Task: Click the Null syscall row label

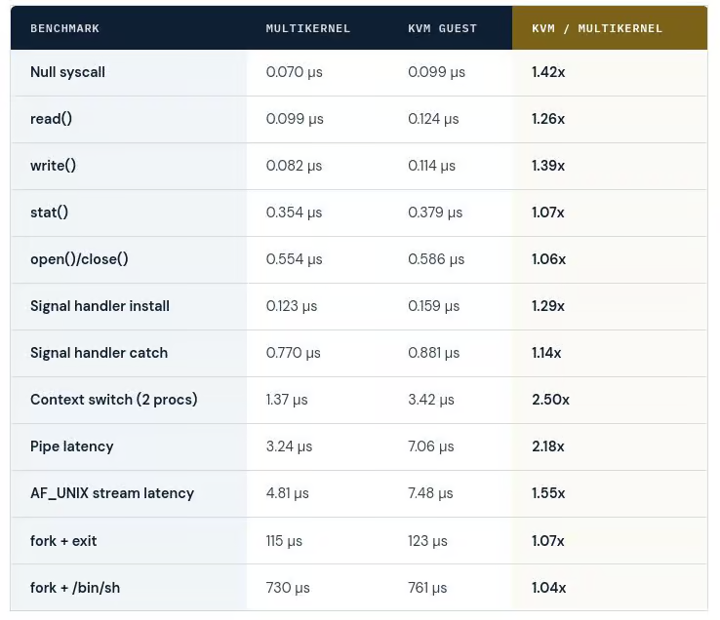Action: pyautogui.click(x=67, y=72)
